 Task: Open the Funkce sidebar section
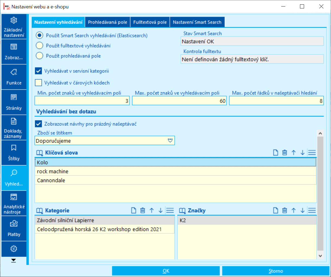pyautogui.click(x=14, y=77)
